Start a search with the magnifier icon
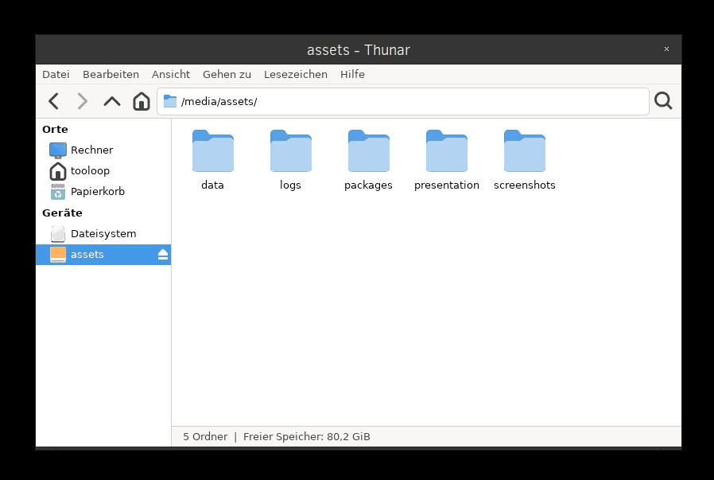This screenshot has height=480, width=714. pos(663,101)
